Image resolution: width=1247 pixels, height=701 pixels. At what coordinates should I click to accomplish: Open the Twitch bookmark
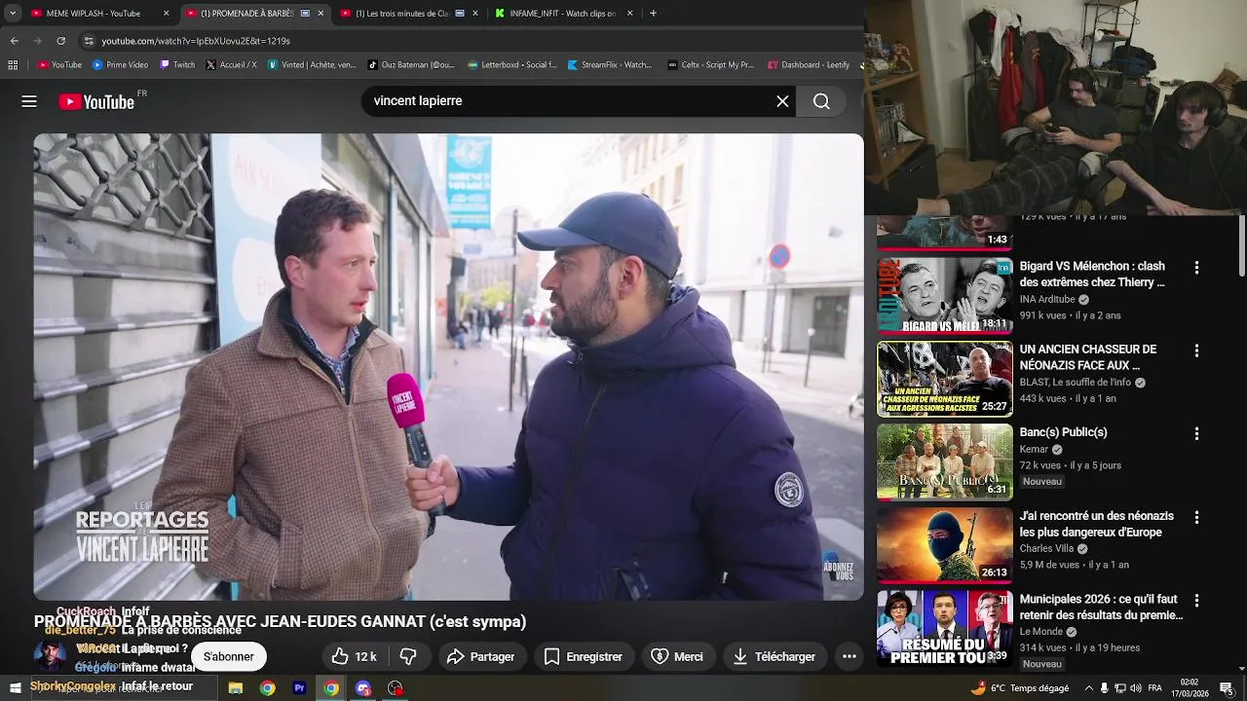176,65
